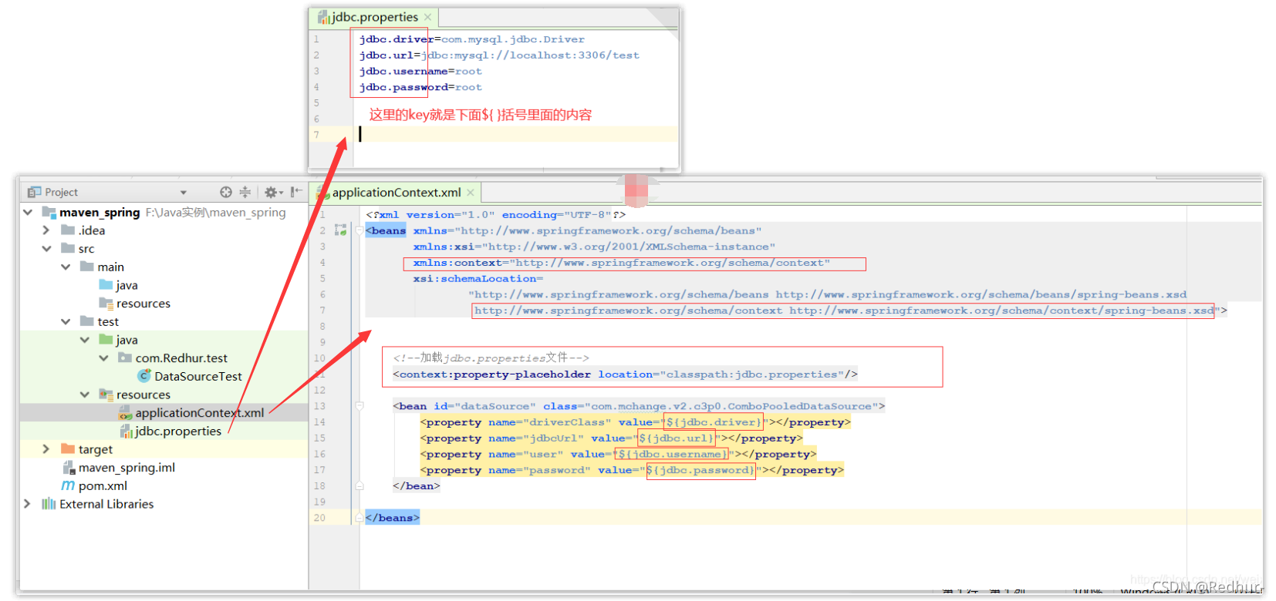This screenshot has width=1276, height=601.
Task: Collapse the src folder
Action: point(46,248)
